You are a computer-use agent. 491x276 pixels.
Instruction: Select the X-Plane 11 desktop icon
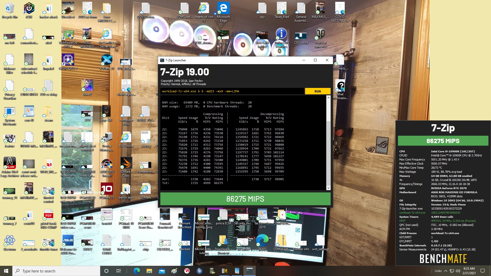pos(107,62)
